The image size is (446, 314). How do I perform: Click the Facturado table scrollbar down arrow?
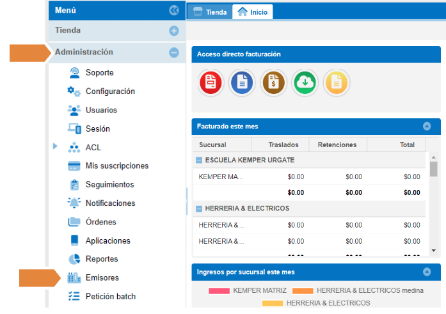pos(433,251)
